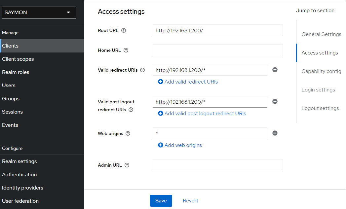Open Realm settings
This screenshot has height=209, width=346.
coord(42,161)
